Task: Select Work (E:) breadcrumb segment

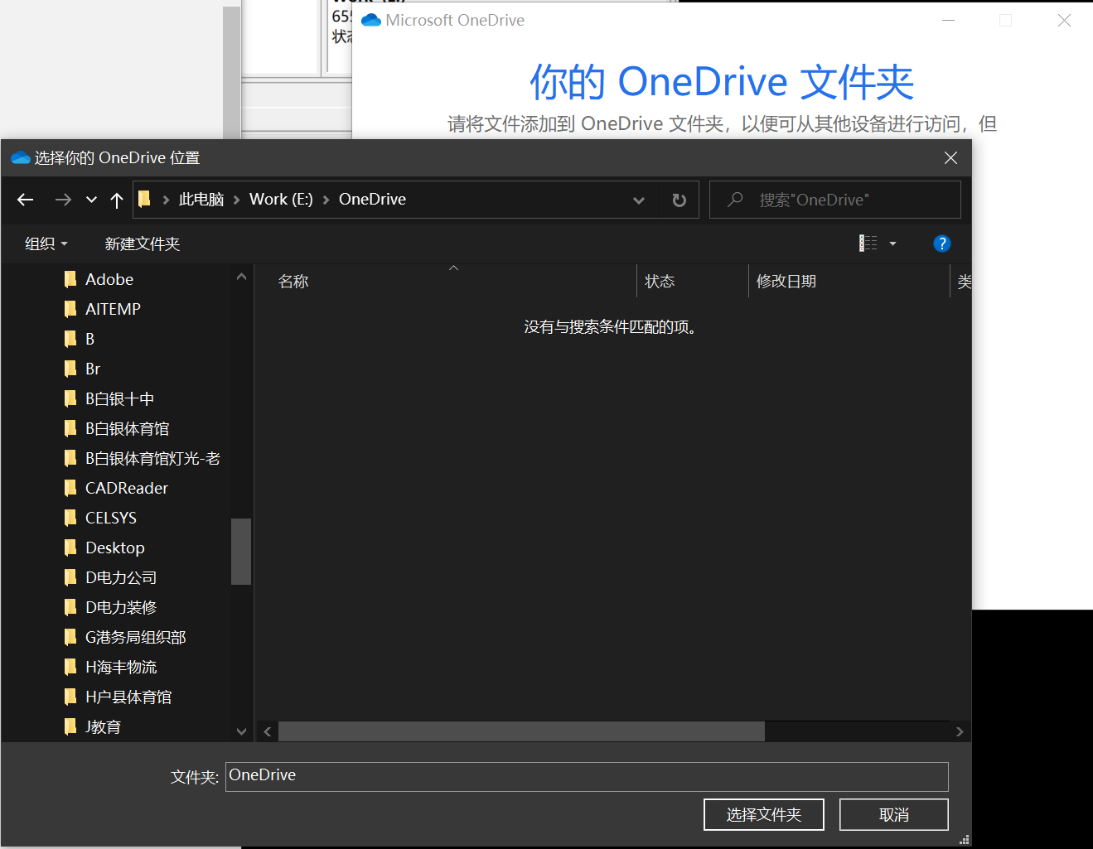Action: click(281, 200)
